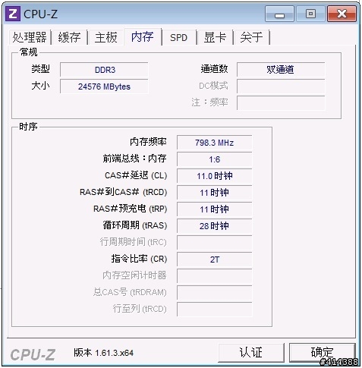Click the 类型 label

[40, 69]
